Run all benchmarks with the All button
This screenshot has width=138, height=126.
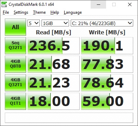click(15, 27)
